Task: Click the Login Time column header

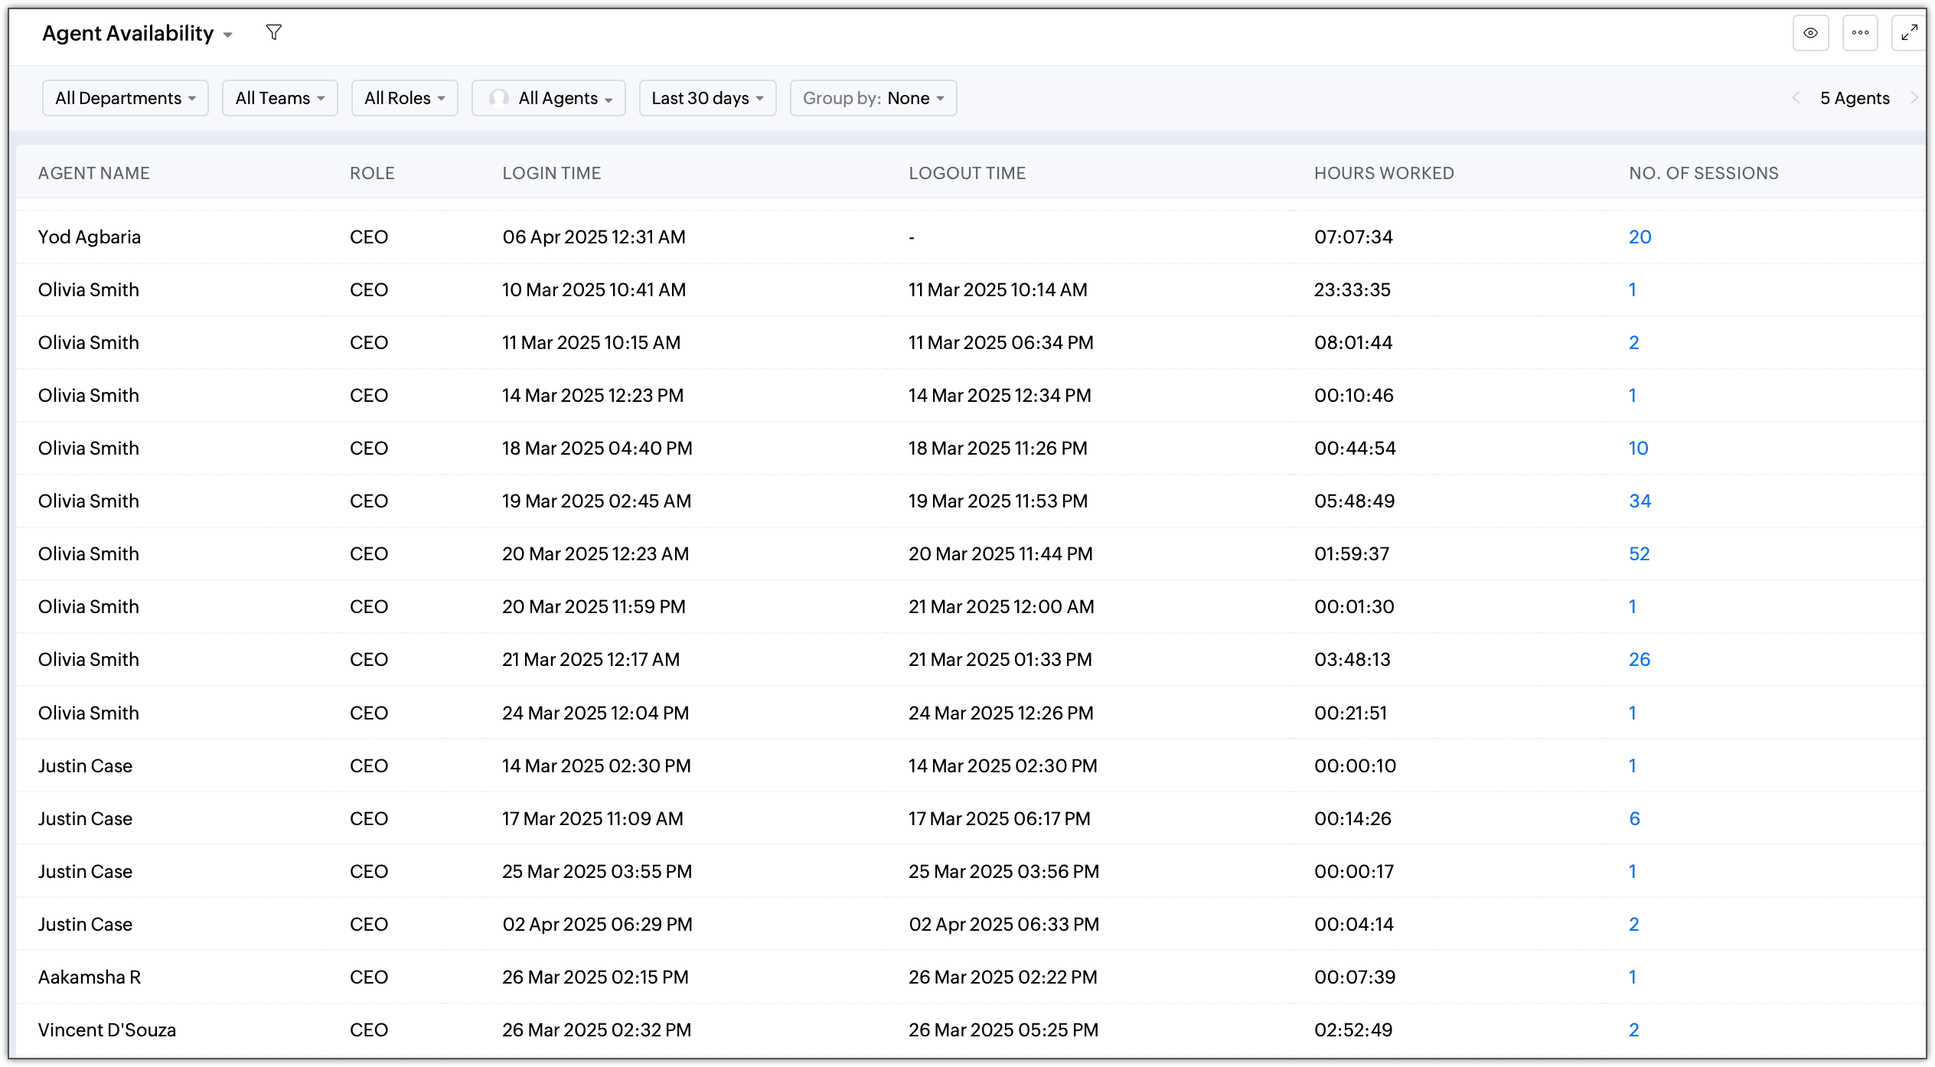Action: [x=551, y=173]
